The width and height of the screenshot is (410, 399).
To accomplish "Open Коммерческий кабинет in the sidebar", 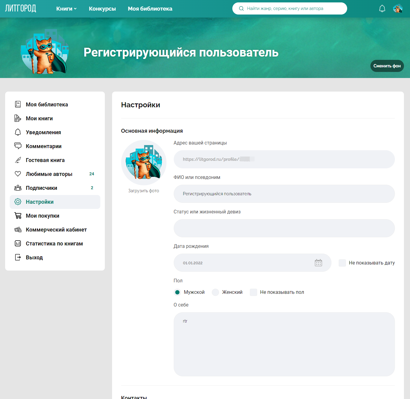I will tap(56, 229).
